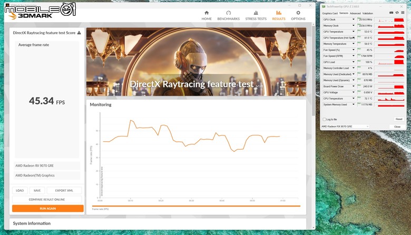Image resolution: width=411 pixels, height=235 pixels.
Task: Click the 3DMark window vertical scrollbar
Action: pyautogui.click(x=314, y=71)
